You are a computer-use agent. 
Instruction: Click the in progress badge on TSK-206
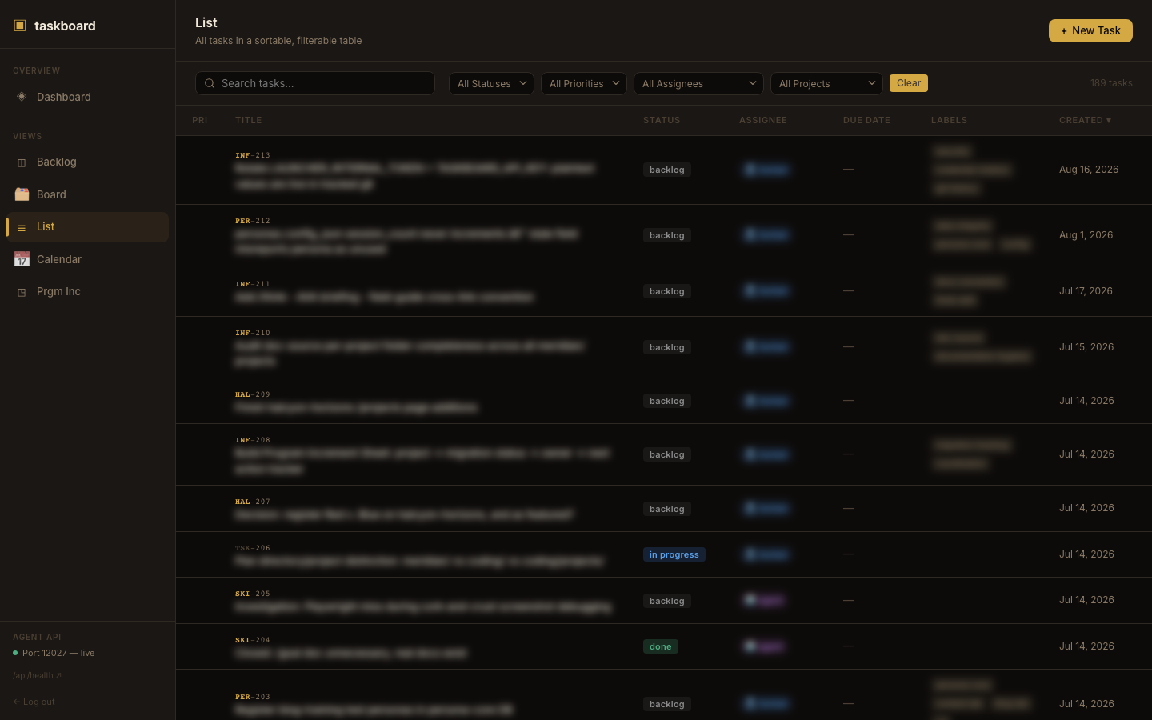[x=674, y=554]
